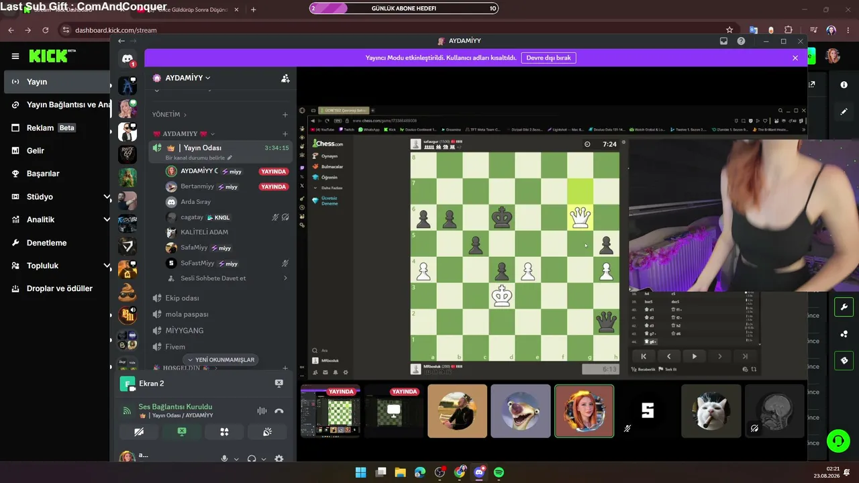This screenshot has height=483, width=859.
Task: Reload the Kick dashboard page
Action: [45, 30]
